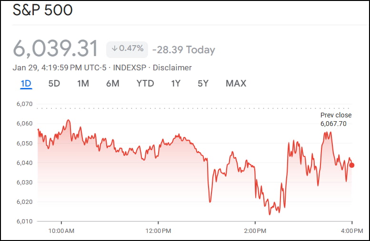Click the 12:00 PM axis label
The width and height of the screenshot is (370, 241).
(x=159, y=231)
